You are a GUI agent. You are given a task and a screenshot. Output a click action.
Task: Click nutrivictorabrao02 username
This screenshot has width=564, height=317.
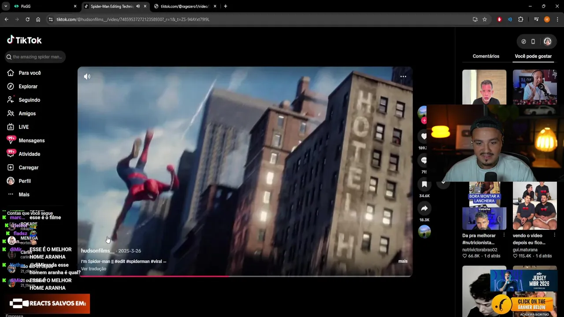pos(479,250)
